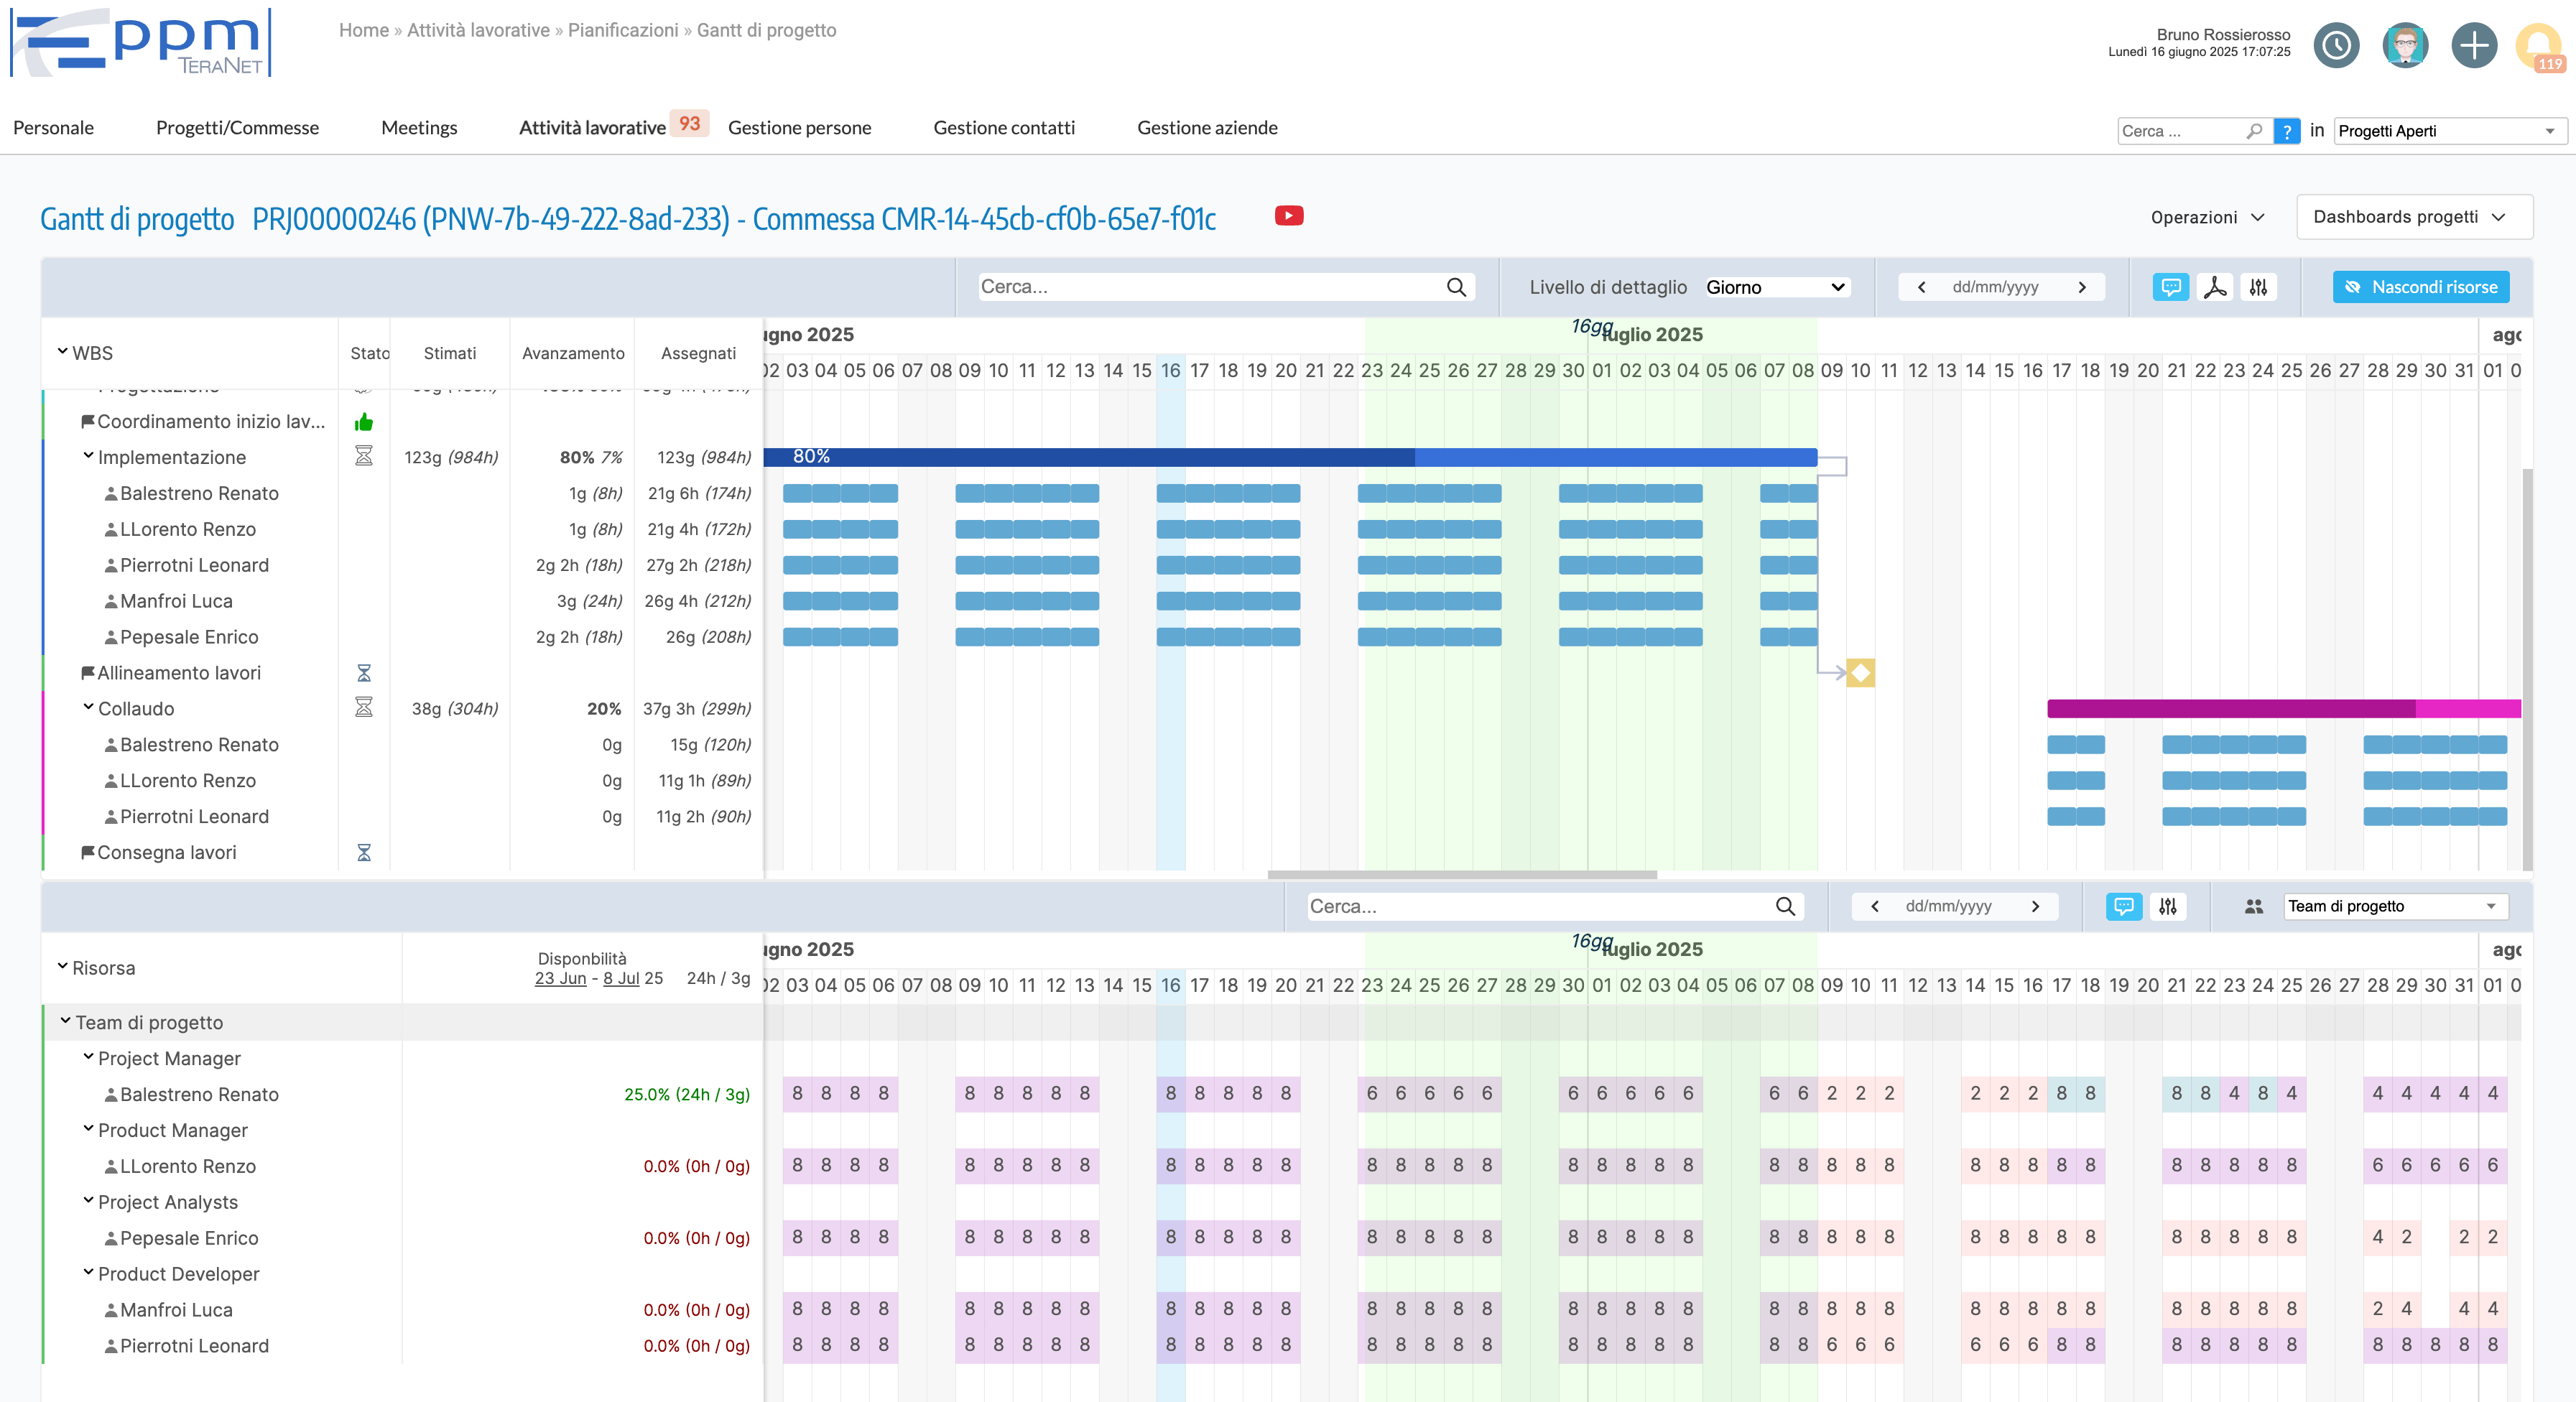Play the YouTube tutorial icon near project title

(x=1290, y=215)
